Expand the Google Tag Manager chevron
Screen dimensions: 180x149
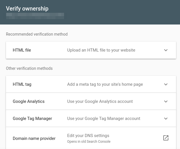pos(166,119)
